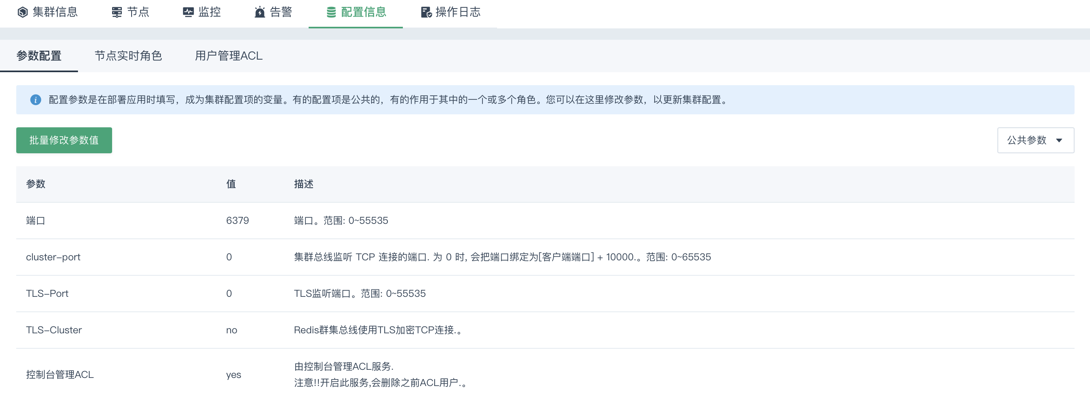This screenshot has height=399, width=1090.
Task: Switch to the 节点 tab
Action: tap(130, 12)
